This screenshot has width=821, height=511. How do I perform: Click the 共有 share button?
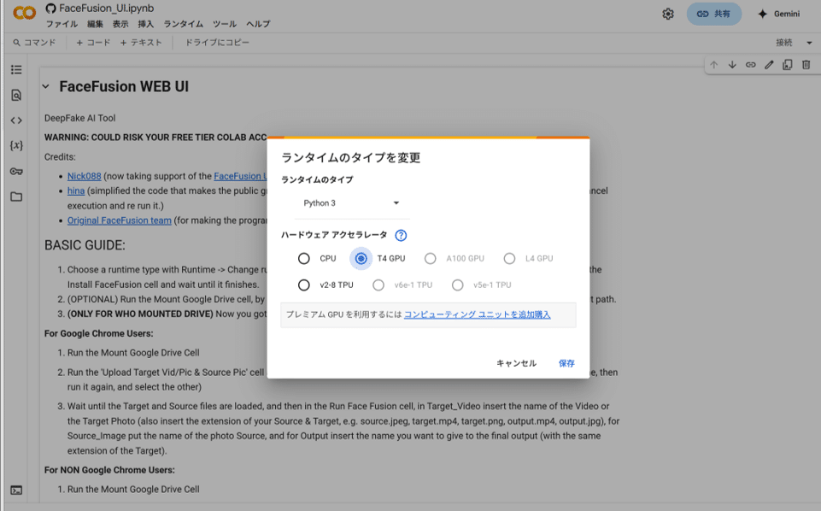pyautogui.click(x=713, y=15)
